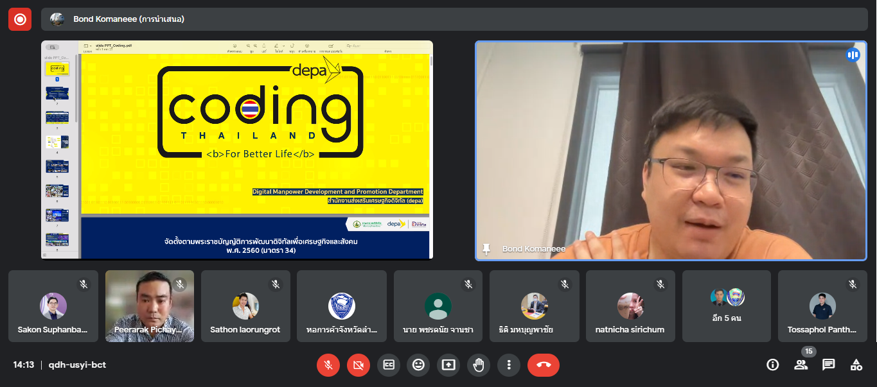Click the present now screen share icon
877x387 pixels.
[x=448, y=365]
